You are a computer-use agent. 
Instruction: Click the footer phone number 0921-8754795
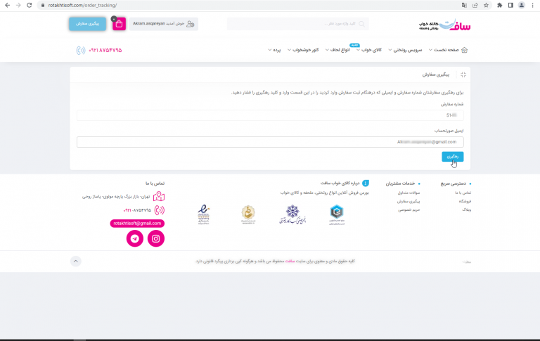pos(137,210)
